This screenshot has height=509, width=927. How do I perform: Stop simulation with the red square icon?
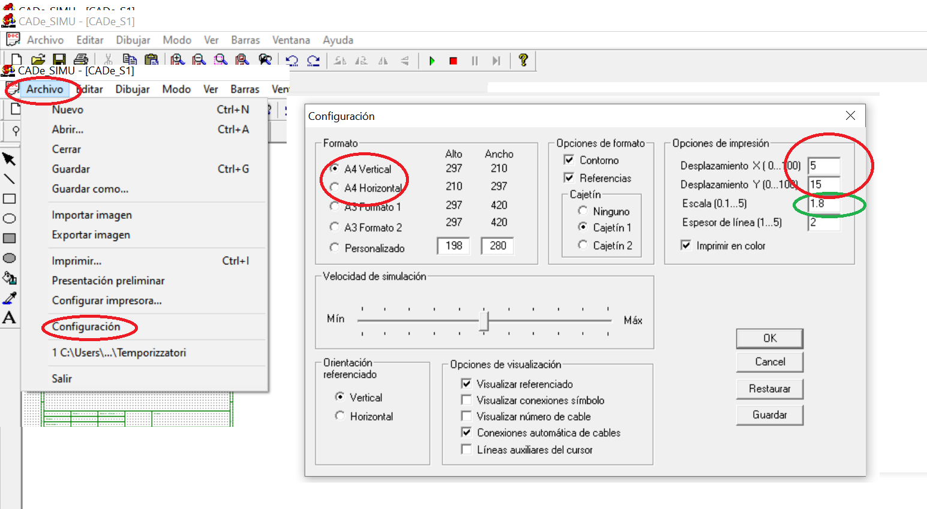tap(453, 61)
